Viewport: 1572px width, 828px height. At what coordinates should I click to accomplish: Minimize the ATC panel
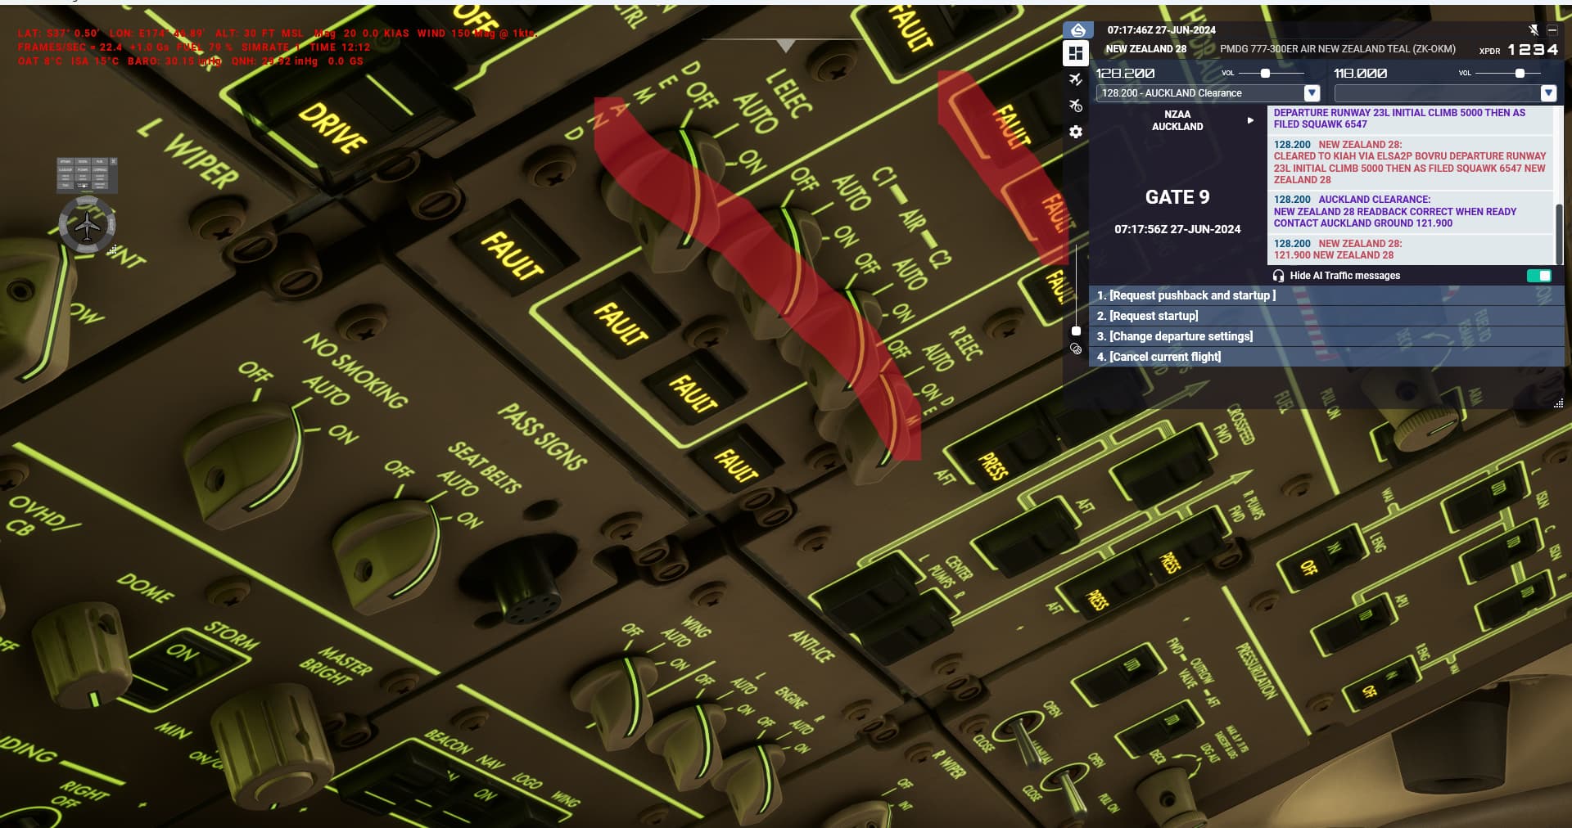coord(1552,29)
